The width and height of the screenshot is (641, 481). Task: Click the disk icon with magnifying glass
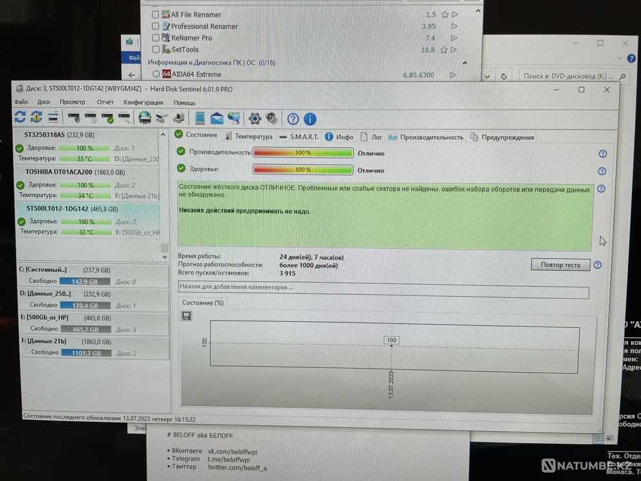coord(124,119)
